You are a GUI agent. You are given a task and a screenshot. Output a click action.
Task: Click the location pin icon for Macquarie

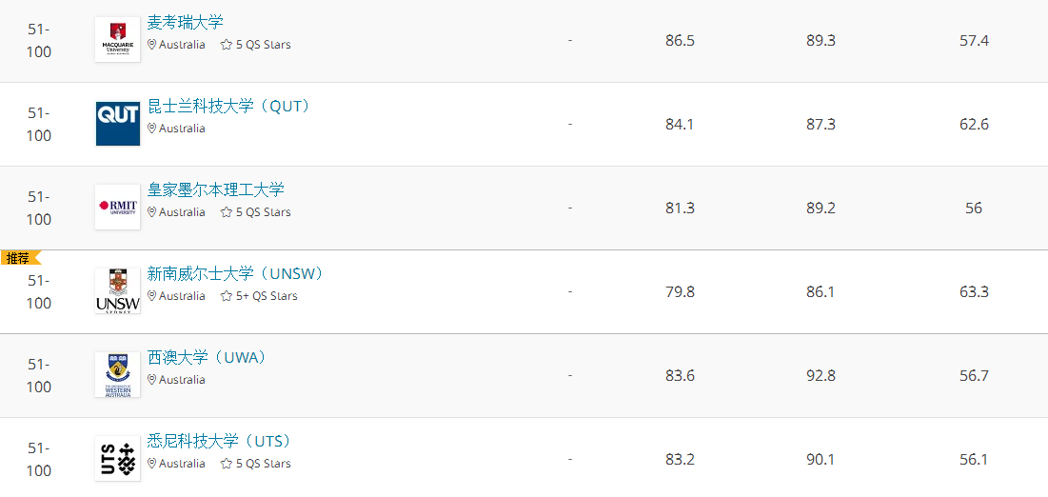(x=151, y=45)
